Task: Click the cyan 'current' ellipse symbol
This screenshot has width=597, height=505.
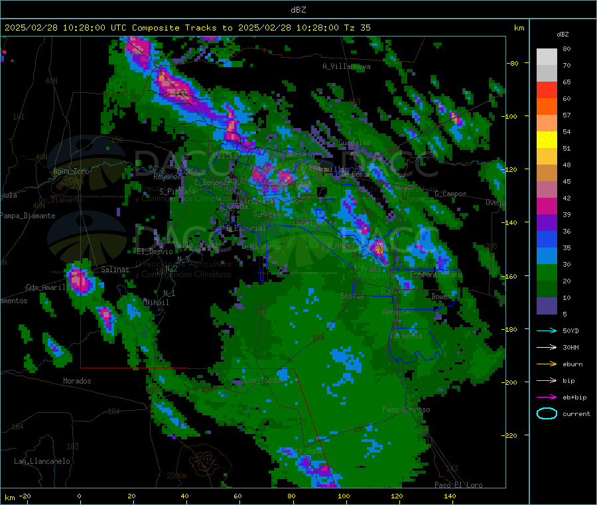Action: 547,413
